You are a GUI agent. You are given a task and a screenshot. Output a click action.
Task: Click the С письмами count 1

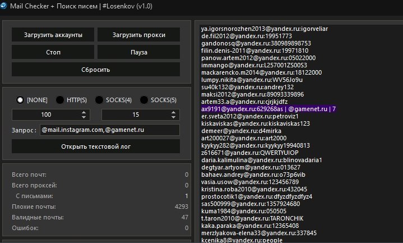[x=187, y=196]
